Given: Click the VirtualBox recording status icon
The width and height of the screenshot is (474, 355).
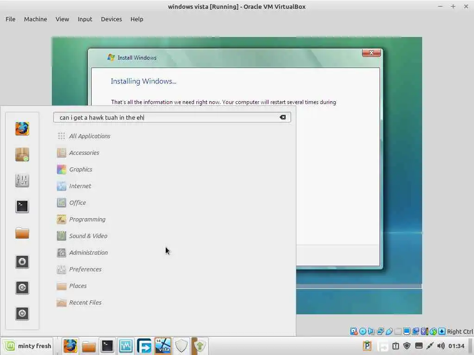Looking at the screenshot, I should (415, 331).
